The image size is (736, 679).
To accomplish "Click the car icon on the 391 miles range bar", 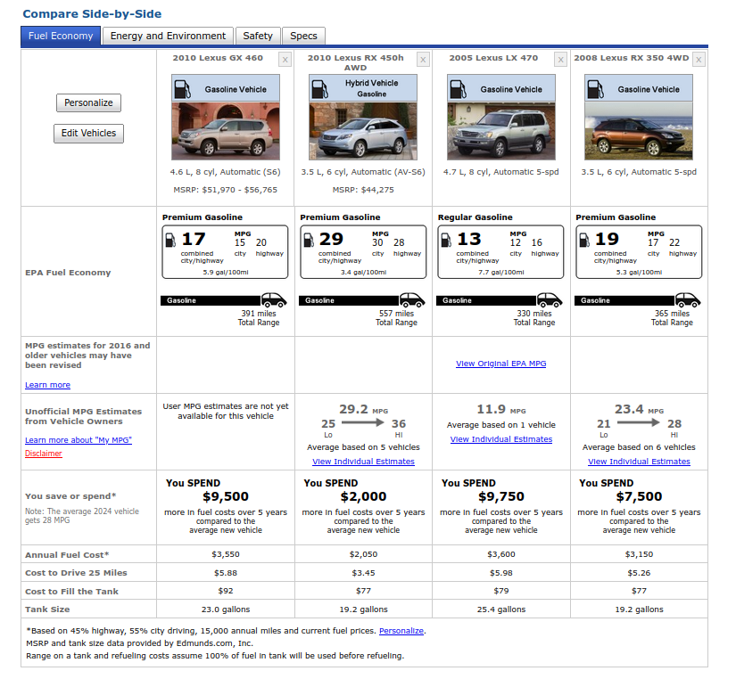I will (x=274, y=299).
